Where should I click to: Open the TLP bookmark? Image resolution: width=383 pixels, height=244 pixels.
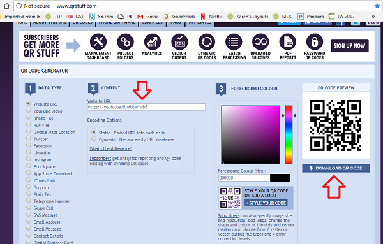coord(54,17)
